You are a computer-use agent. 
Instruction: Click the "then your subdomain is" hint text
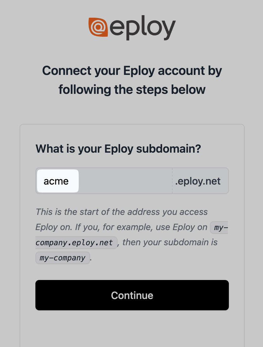point(170,242)
